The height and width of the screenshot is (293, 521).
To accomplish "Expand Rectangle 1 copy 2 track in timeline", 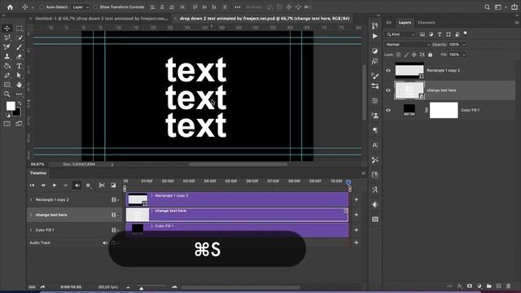I will click(x=31, y=199).
